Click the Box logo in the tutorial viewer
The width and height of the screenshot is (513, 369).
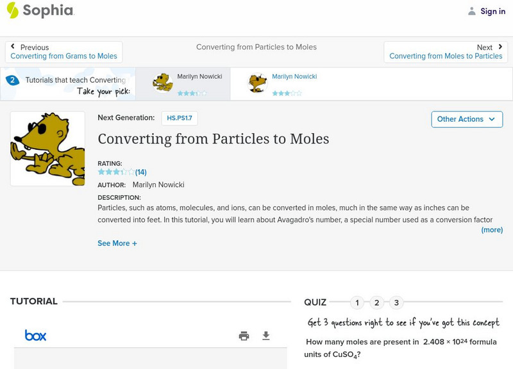point(35,335)
